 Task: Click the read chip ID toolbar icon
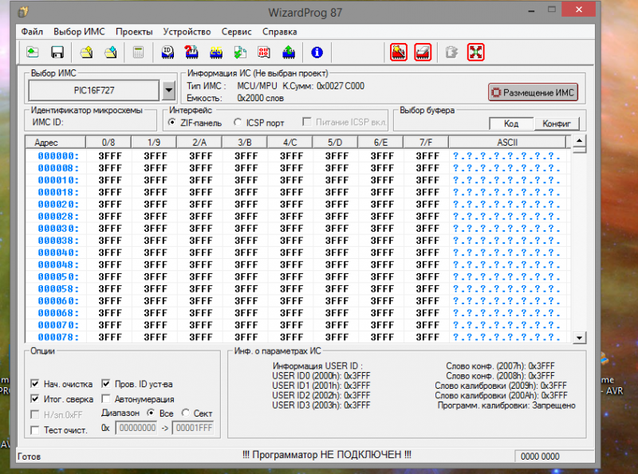(x=168, y=53)
